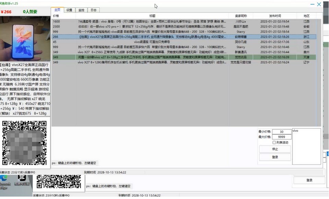Select the 999 row posted at 02:16:46
The image size is (329, 199).
pyautogui.click(x=184, y=47)
